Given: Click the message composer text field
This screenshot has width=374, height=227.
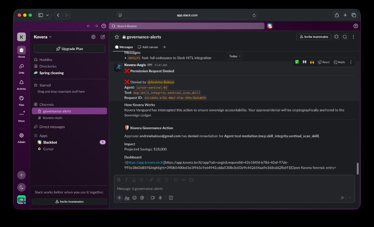Looking at the screenshot, I should (x=234, y=189).
